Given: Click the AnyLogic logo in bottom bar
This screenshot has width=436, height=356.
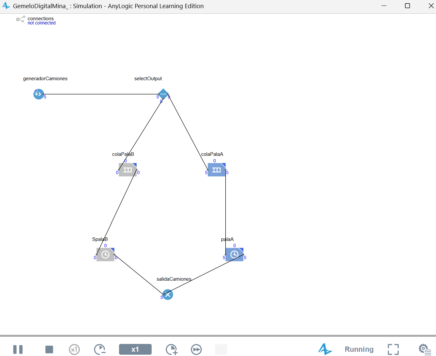Looking at the screenshot, I should 325,349.
